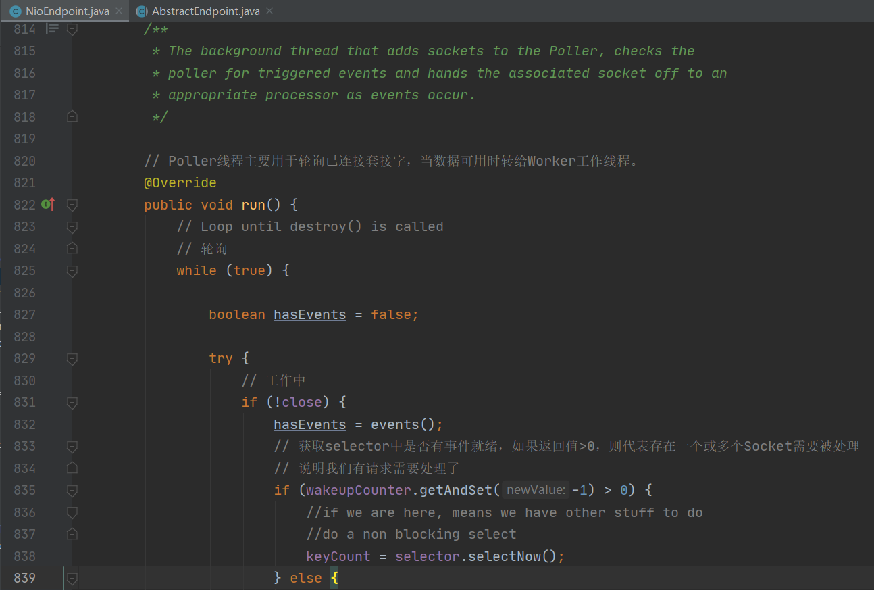The height and width of the screenshot is (590, 874).
Task: Click the wakeupCounter identifier
Action: (x=359, y=490)
